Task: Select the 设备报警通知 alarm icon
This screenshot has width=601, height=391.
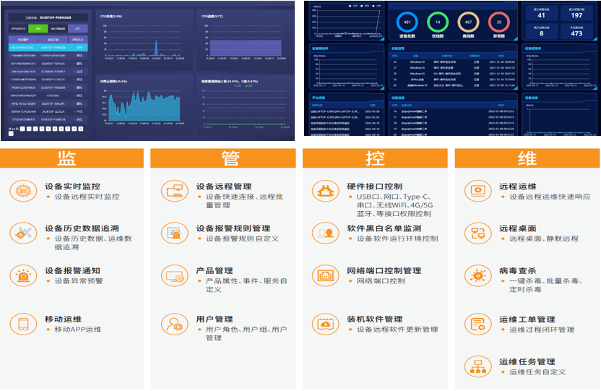Action: point(24,275)
